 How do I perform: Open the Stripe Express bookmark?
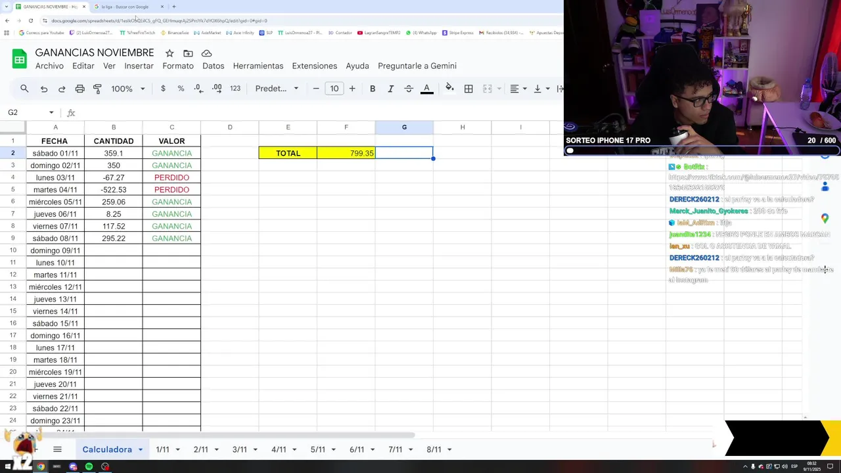(458, 33)
